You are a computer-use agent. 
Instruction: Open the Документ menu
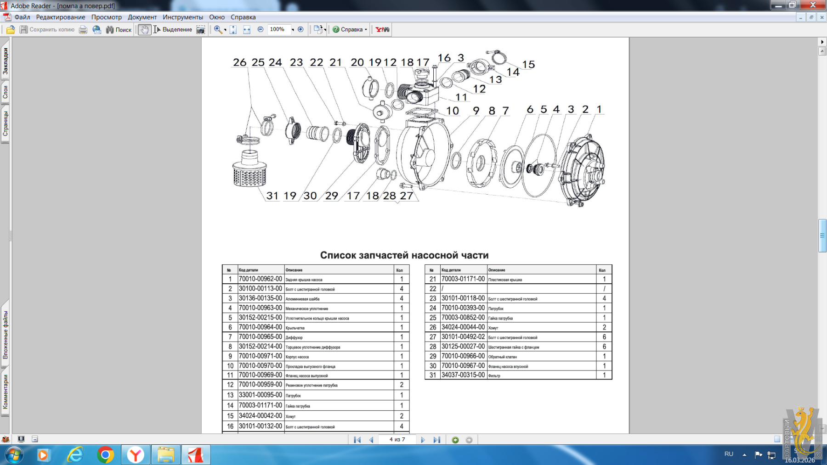[142, 17]
